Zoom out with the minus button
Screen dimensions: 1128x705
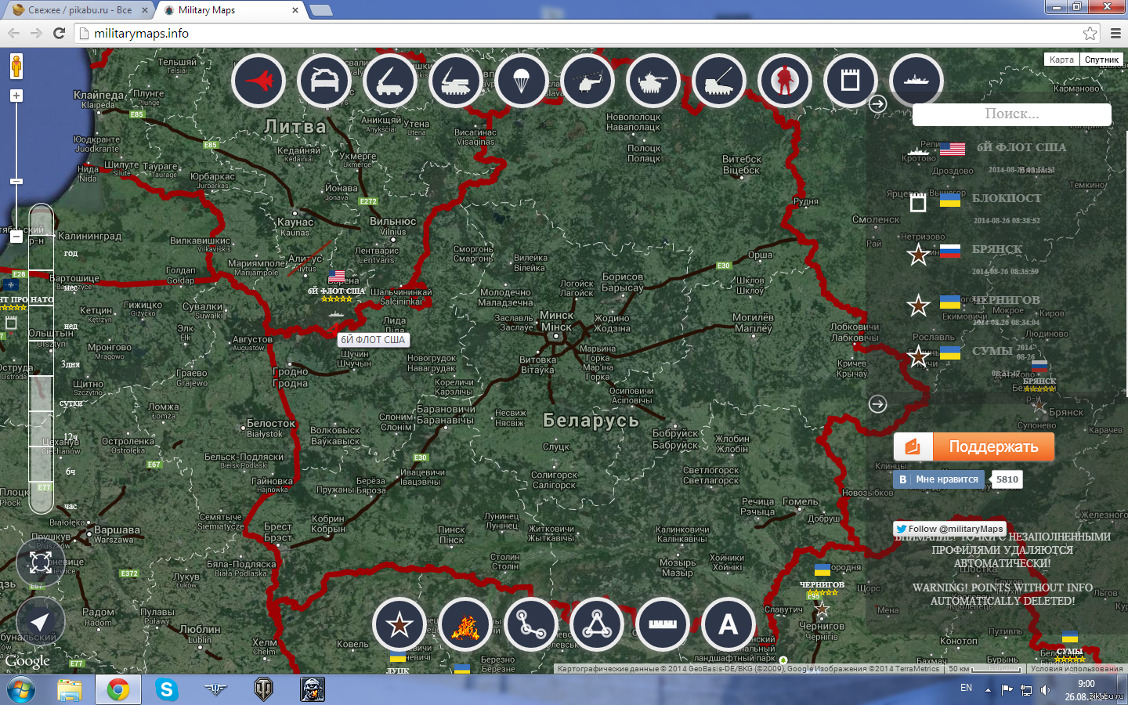pos(16,236)
